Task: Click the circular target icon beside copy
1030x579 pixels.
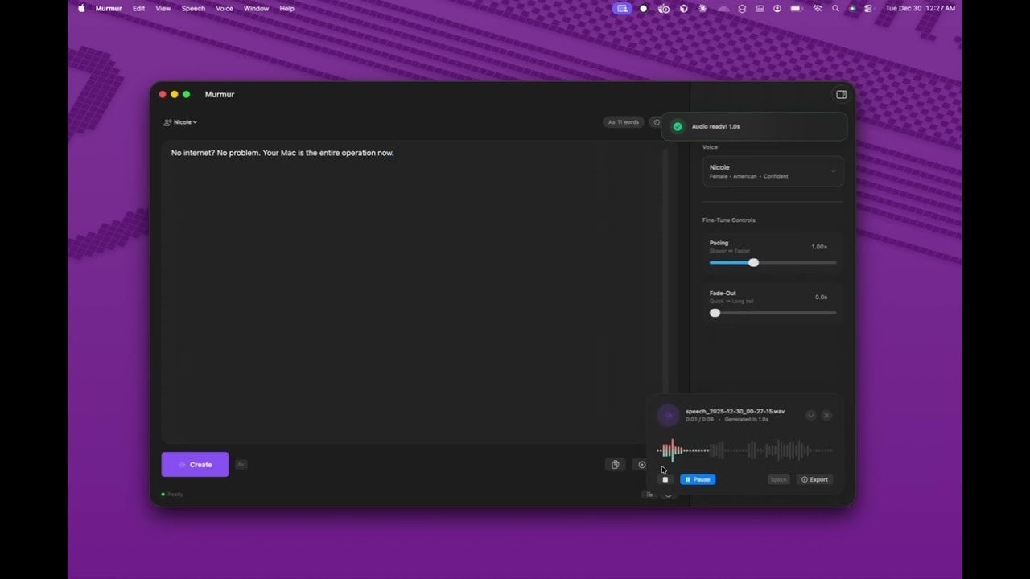Action: point(641,464)
